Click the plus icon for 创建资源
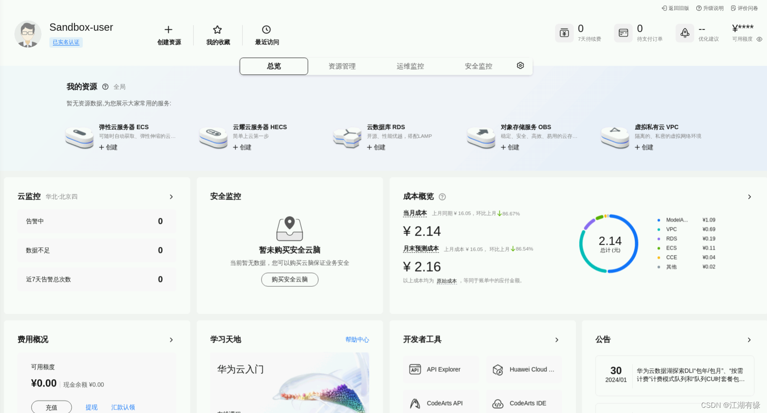Screen dimensions: 767x413 pos(169,29)
